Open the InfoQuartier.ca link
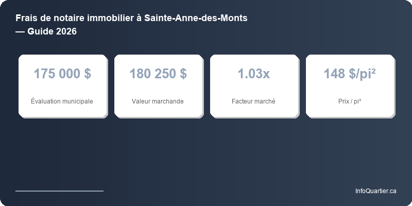 pyautogui.click(x=375, y=191)
